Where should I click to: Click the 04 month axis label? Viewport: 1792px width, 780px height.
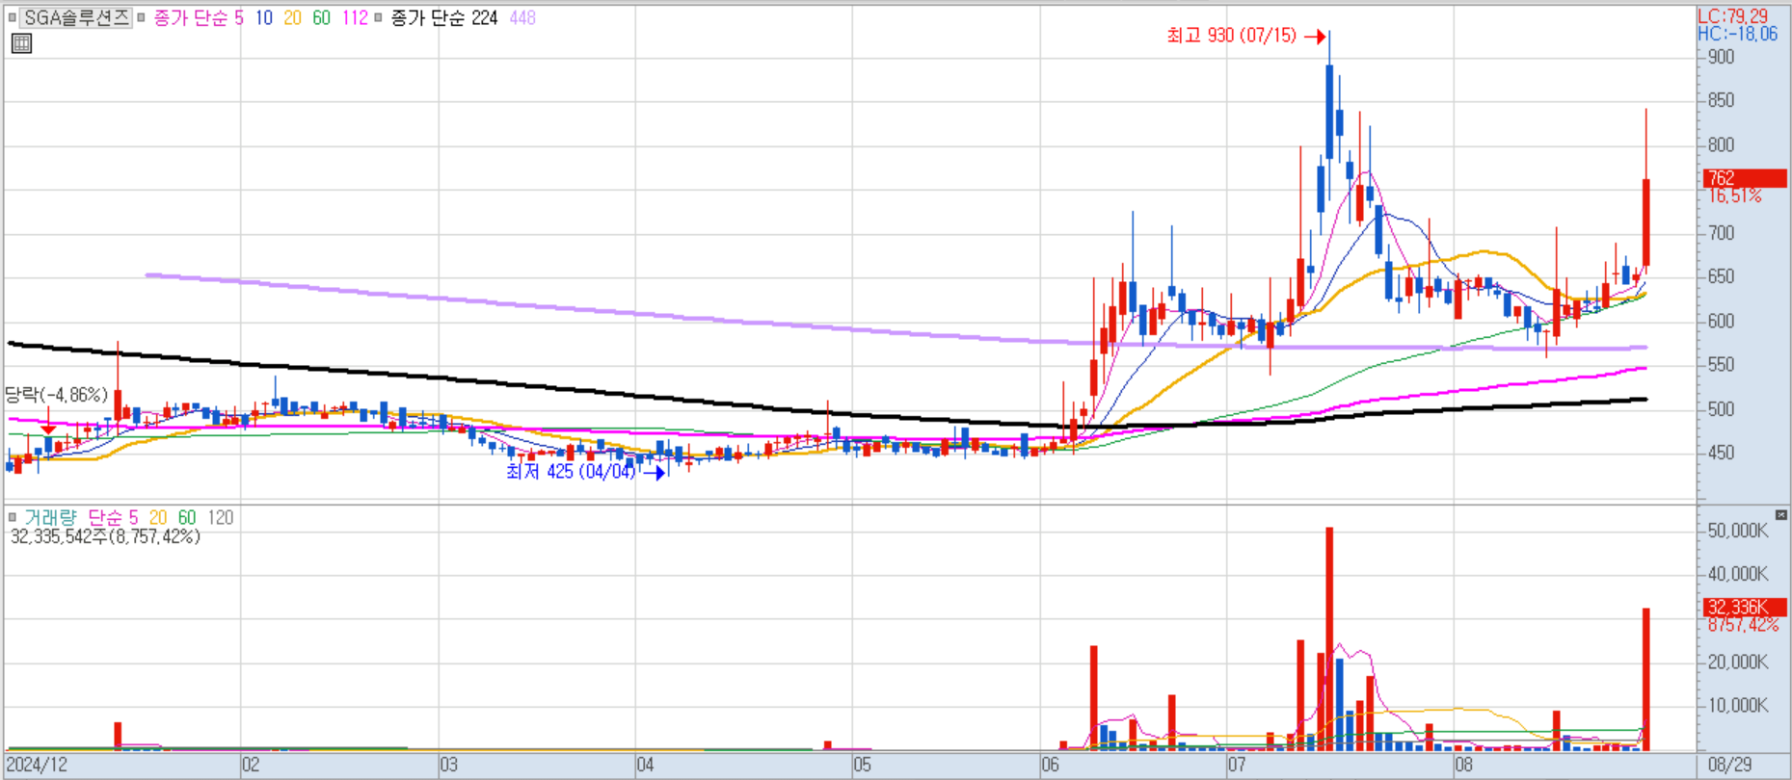pyautogui.click(x=646, y=765)
